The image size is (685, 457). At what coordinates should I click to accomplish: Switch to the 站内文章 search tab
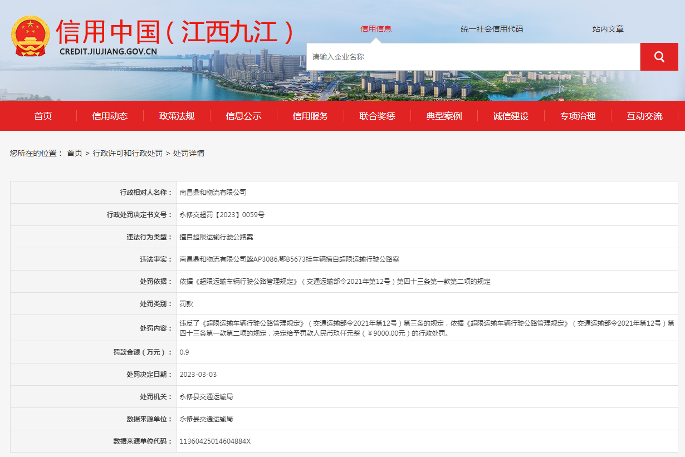(x=608, y=29)
